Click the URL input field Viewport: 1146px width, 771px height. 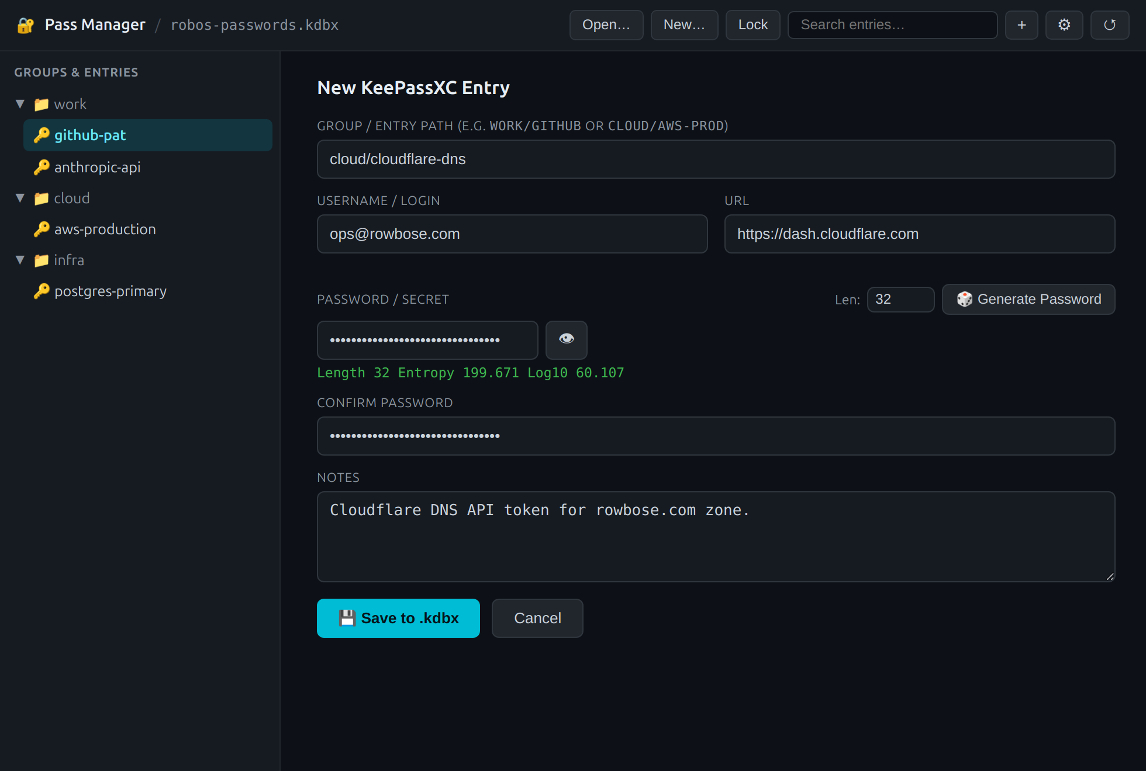point(920,234)
